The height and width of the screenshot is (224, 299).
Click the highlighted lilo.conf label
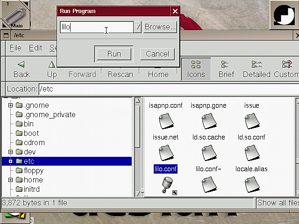[x=165, y=169]
